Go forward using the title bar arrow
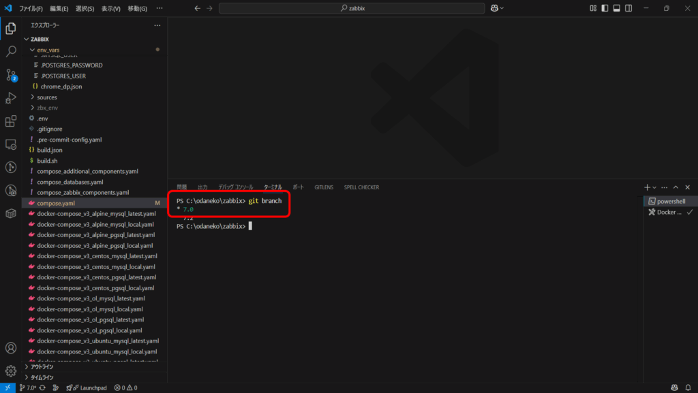 209,8
